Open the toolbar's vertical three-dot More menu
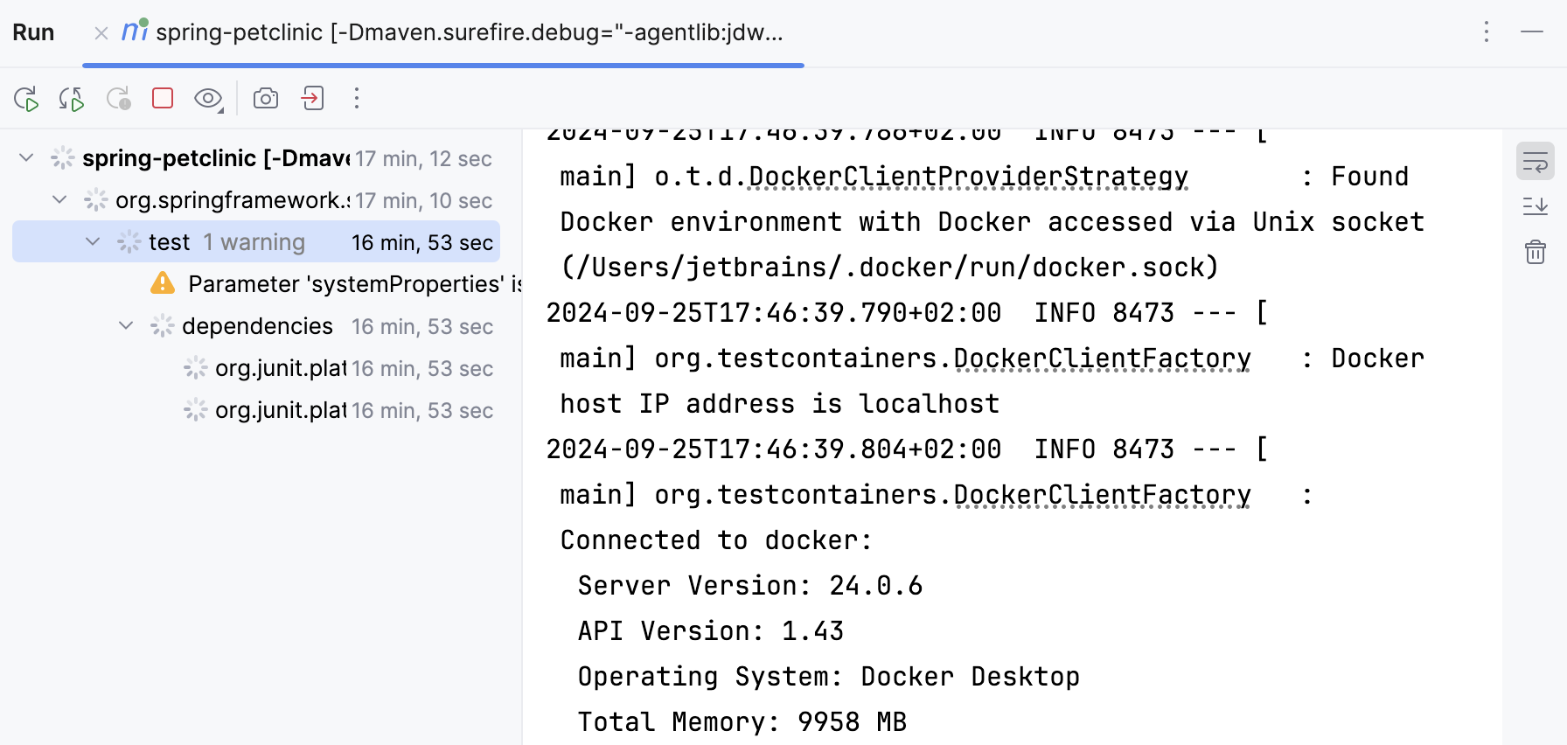The width and height of the screenshot is (1567, 745). [357, 98]
